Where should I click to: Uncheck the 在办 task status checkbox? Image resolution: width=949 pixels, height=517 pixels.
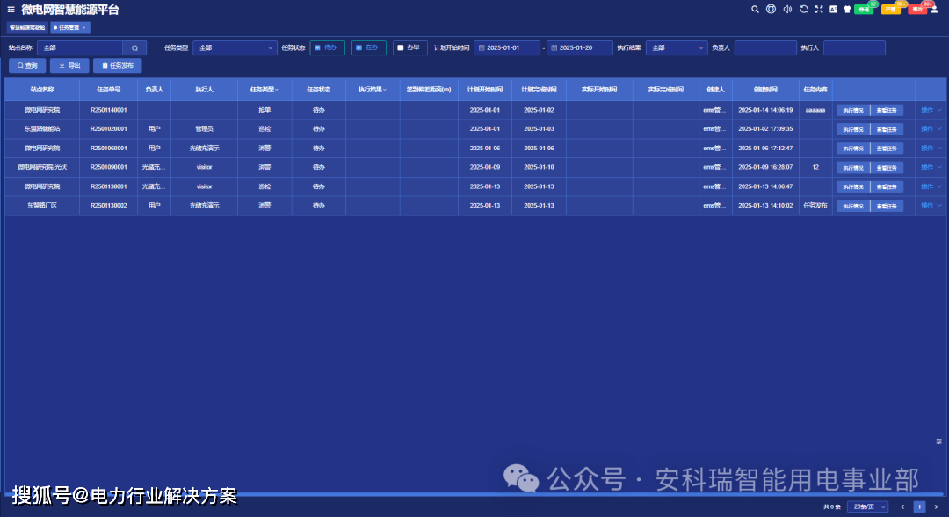tap(359, 47)
